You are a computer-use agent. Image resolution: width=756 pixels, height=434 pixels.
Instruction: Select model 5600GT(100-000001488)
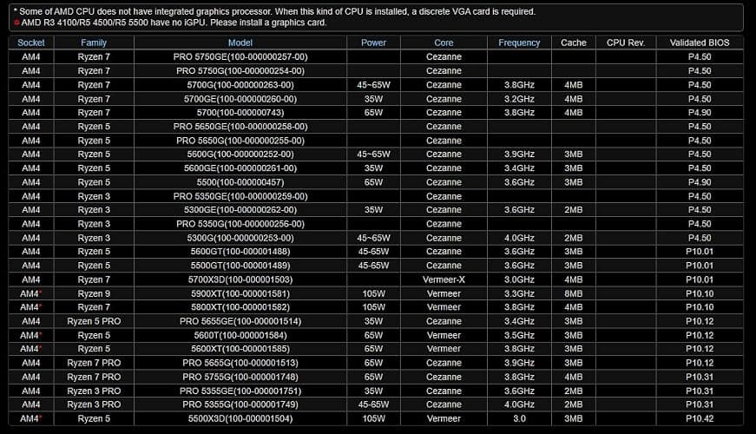pyautogui.click(x=240, y=251)
